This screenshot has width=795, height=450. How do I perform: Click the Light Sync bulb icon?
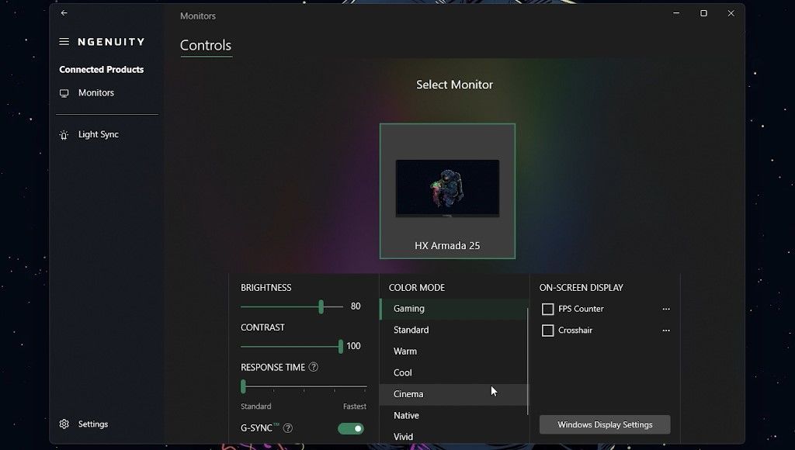point(64,135)
